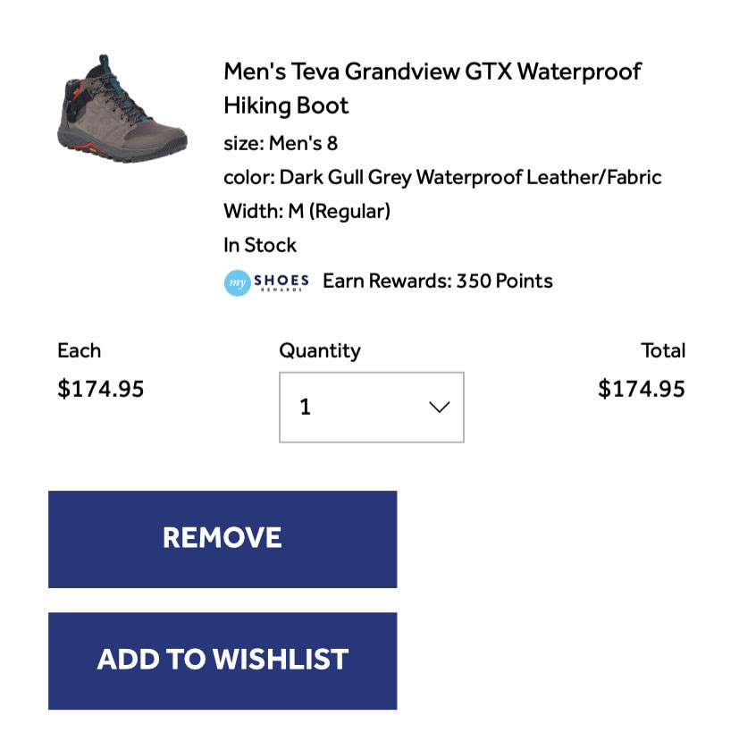Screen dimensions: 739x749
Task: Open the Men's Teva Grandview GTX product title
Action: click(x=432, y=88)
